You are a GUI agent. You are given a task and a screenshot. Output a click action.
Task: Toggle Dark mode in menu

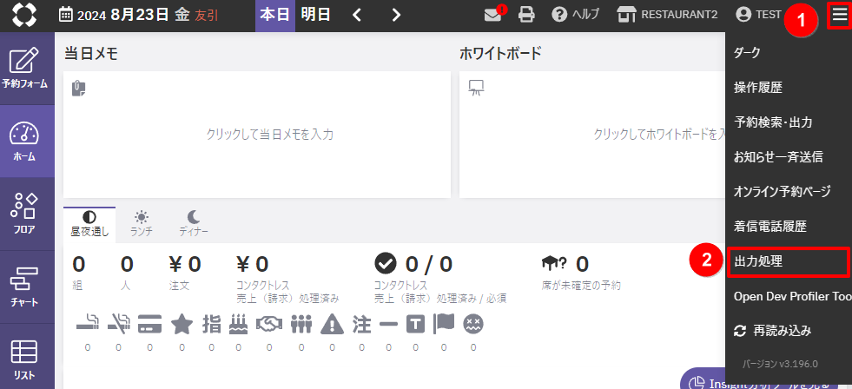[x=747, y=53]
